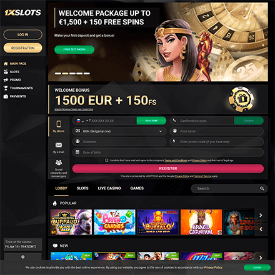Click the Log In button

coord(23,34)
